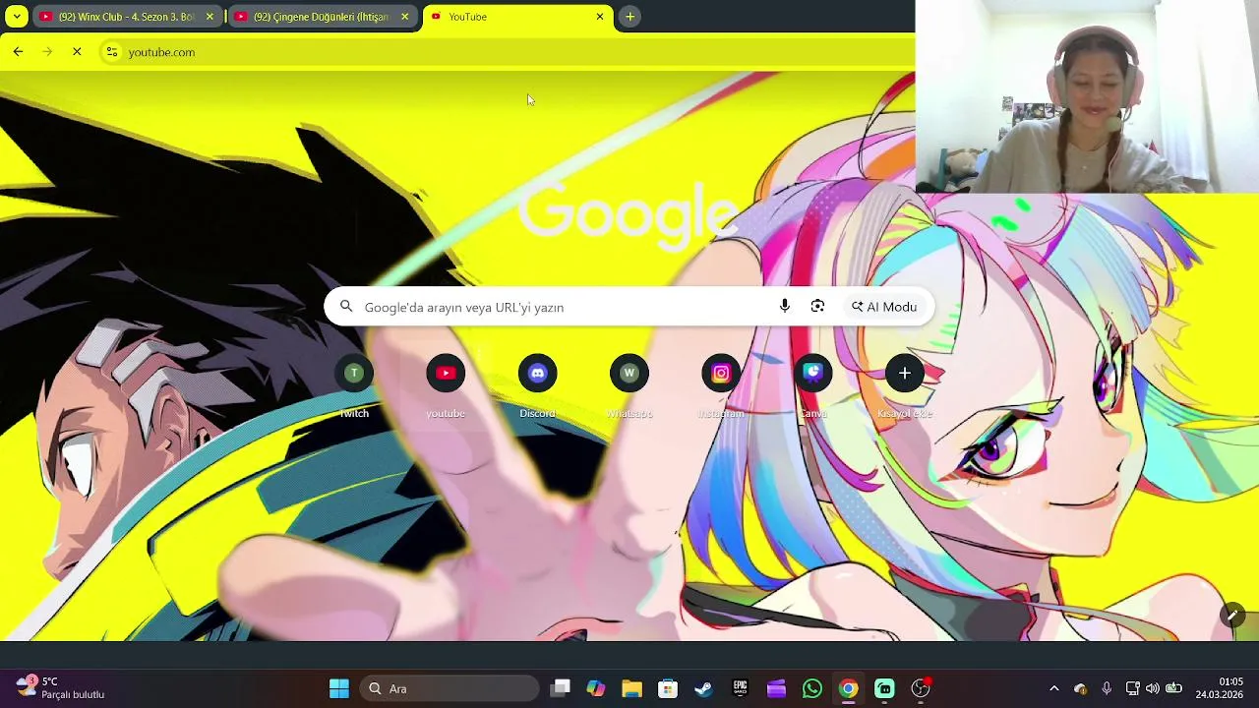Launch Copilot from the taskbar

click(x=596, y=688)
